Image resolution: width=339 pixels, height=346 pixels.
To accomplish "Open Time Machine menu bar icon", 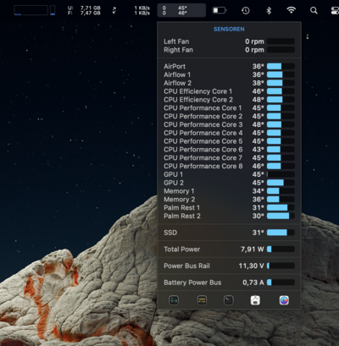I will (x=246, y=11).
